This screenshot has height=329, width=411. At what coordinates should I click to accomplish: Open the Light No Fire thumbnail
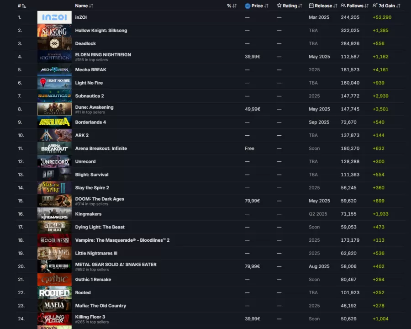coord(54,83)
